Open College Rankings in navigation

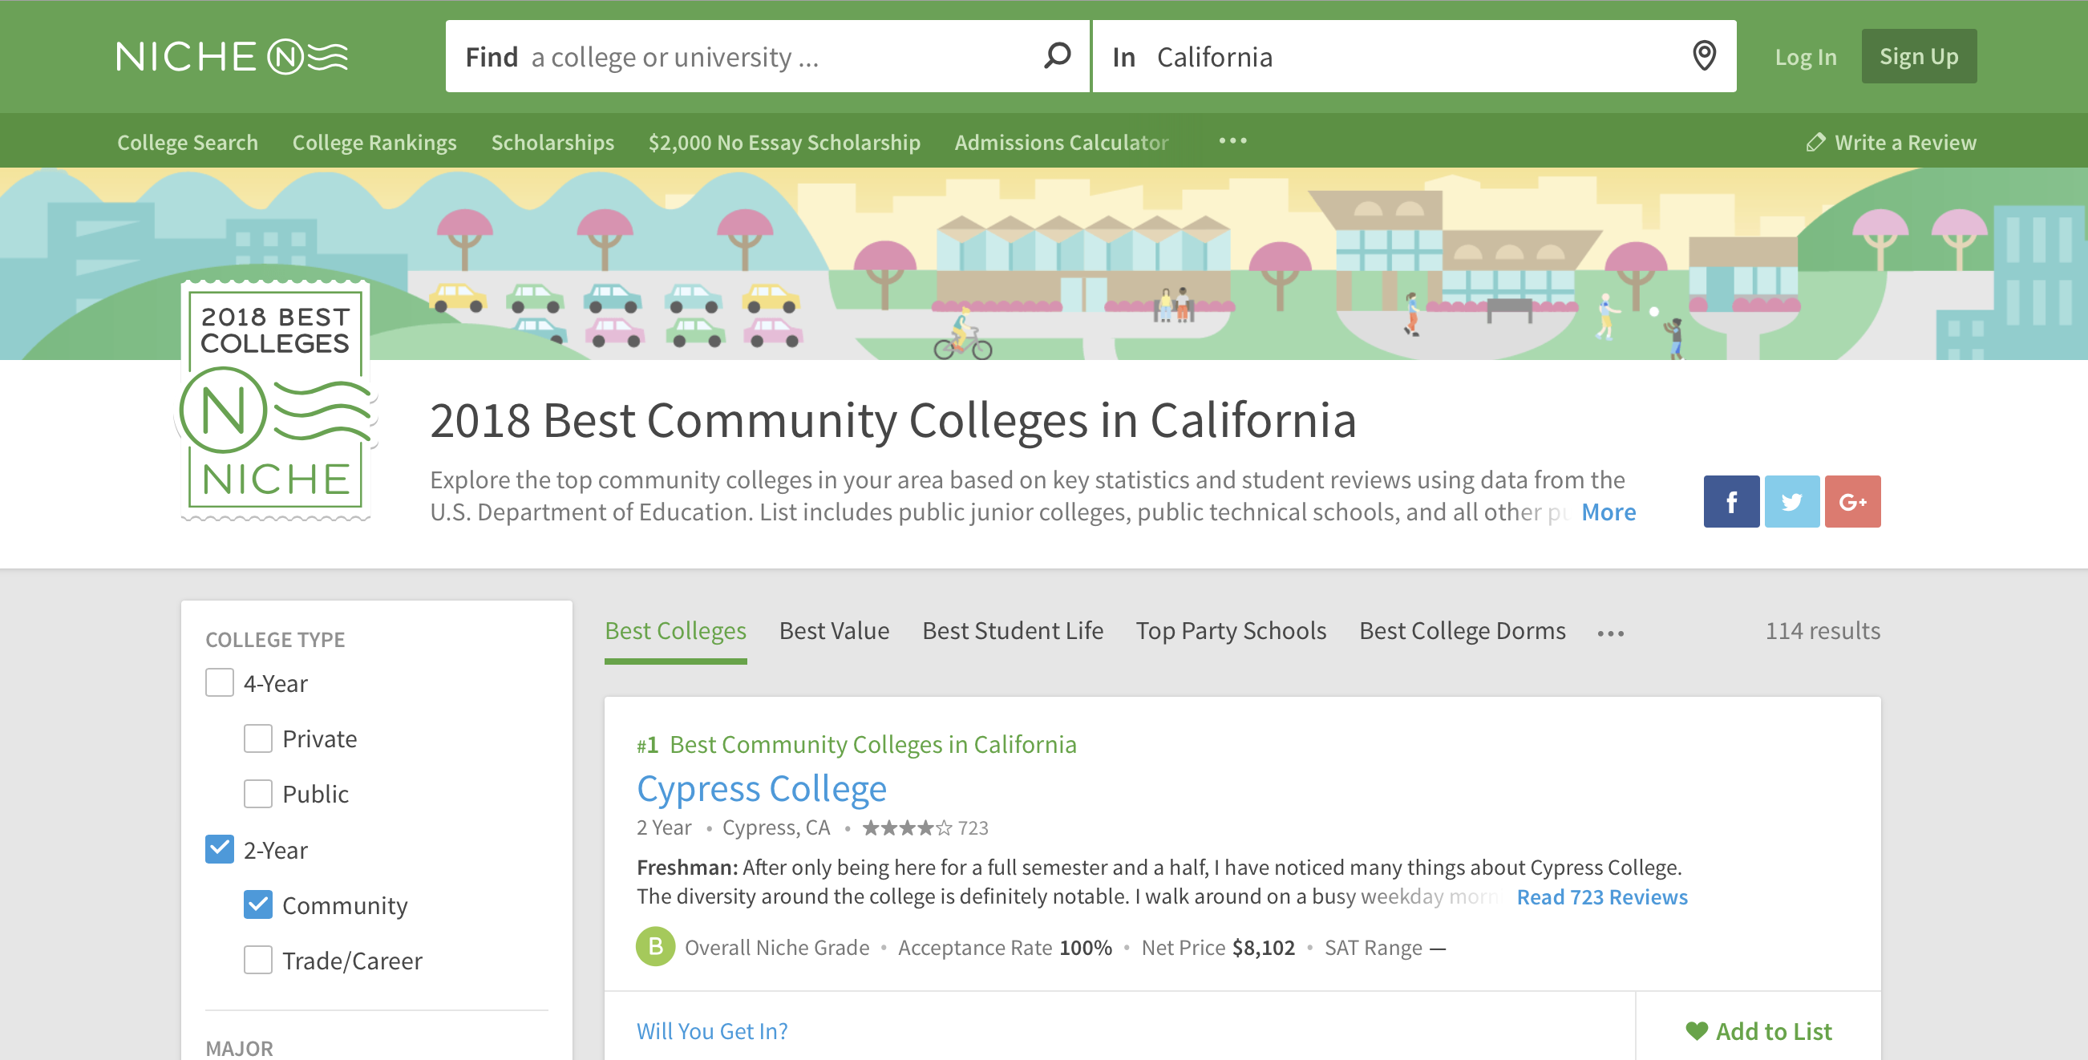pos(374,142)
